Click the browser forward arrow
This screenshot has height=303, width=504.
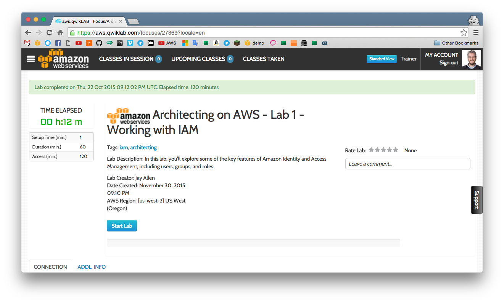click(x=39, y=32)
